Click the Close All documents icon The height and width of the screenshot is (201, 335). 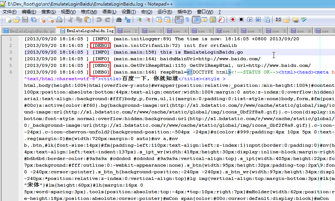[x=51, y=20]
